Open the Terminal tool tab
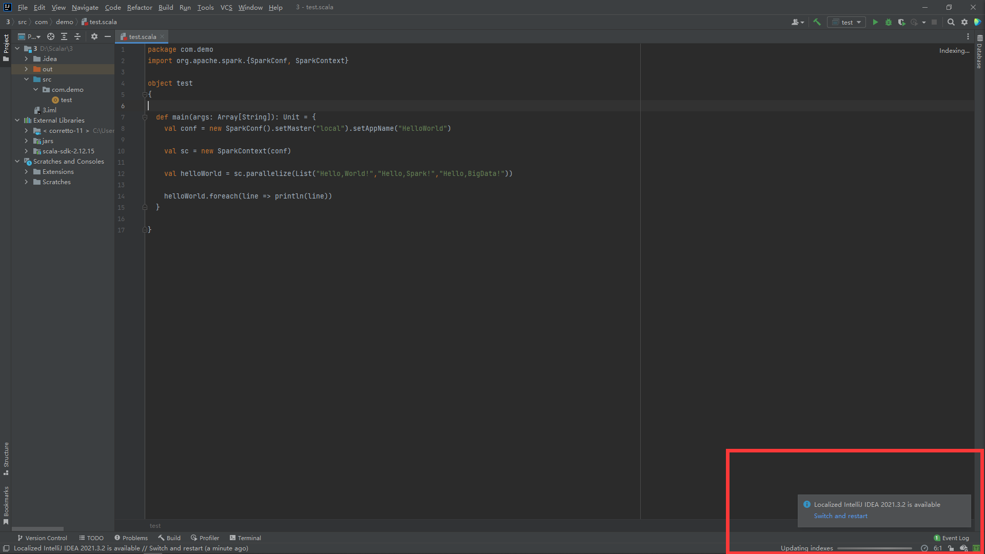985x554 pixels. click(245, 538)
